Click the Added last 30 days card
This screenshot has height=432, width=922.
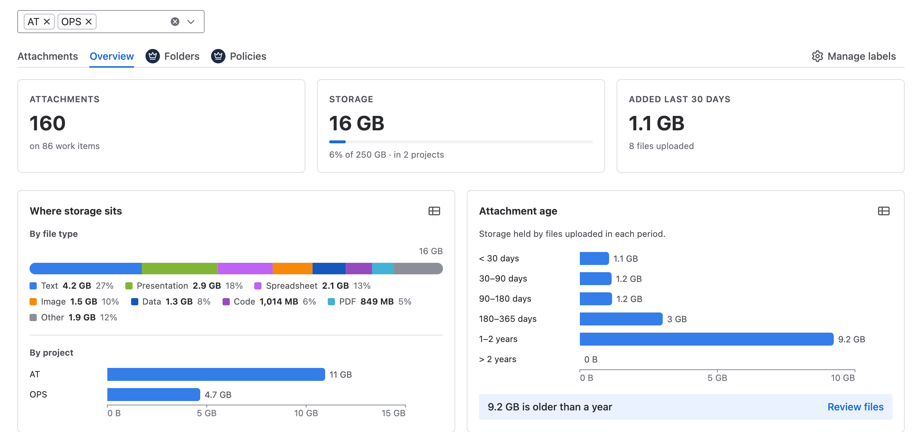click(x=761, y=126)
